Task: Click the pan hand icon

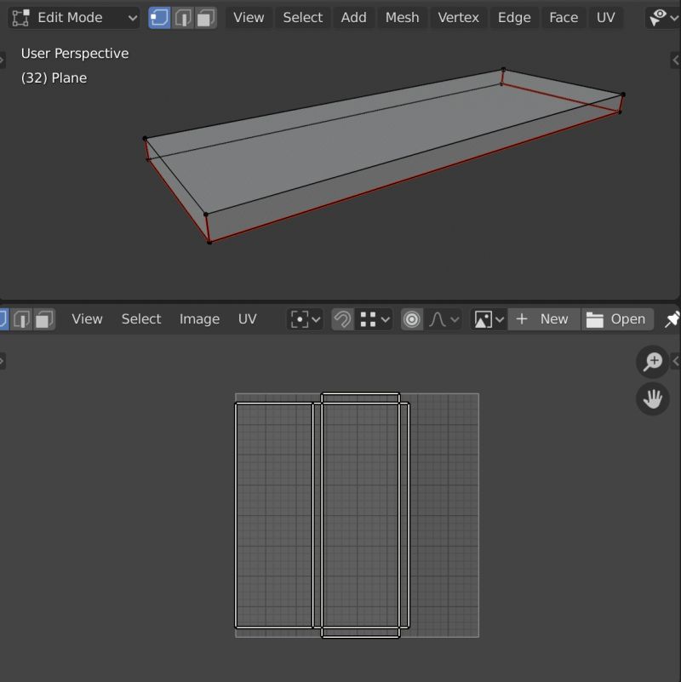Action: (x=652, y=398)
